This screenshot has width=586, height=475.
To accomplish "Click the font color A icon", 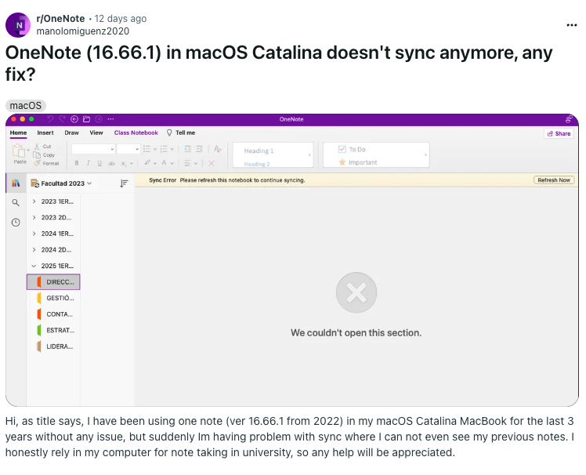I will pos(164,163).
